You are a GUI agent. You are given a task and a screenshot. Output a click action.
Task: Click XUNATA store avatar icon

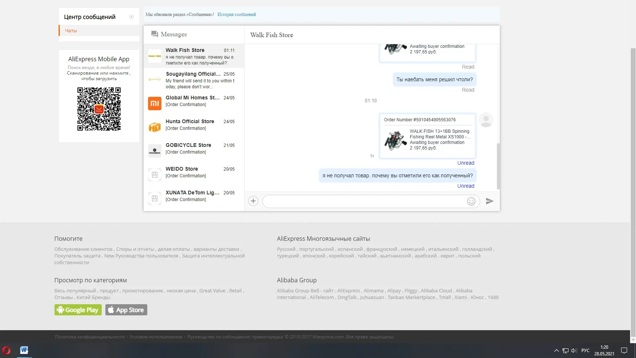pyautogui.click(x=155, y=198)
